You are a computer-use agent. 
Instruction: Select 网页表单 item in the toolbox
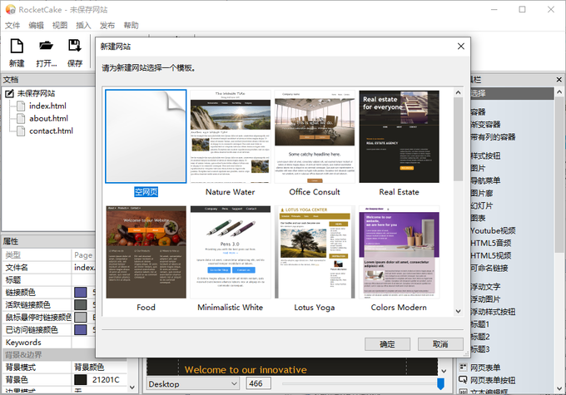[485, 368]
